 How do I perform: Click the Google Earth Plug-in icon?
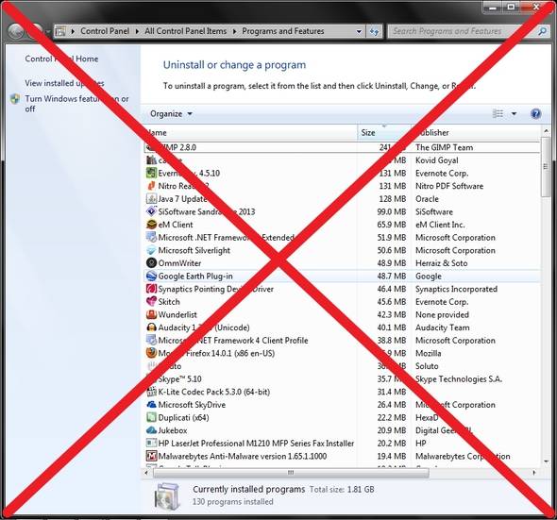(151, 276)
